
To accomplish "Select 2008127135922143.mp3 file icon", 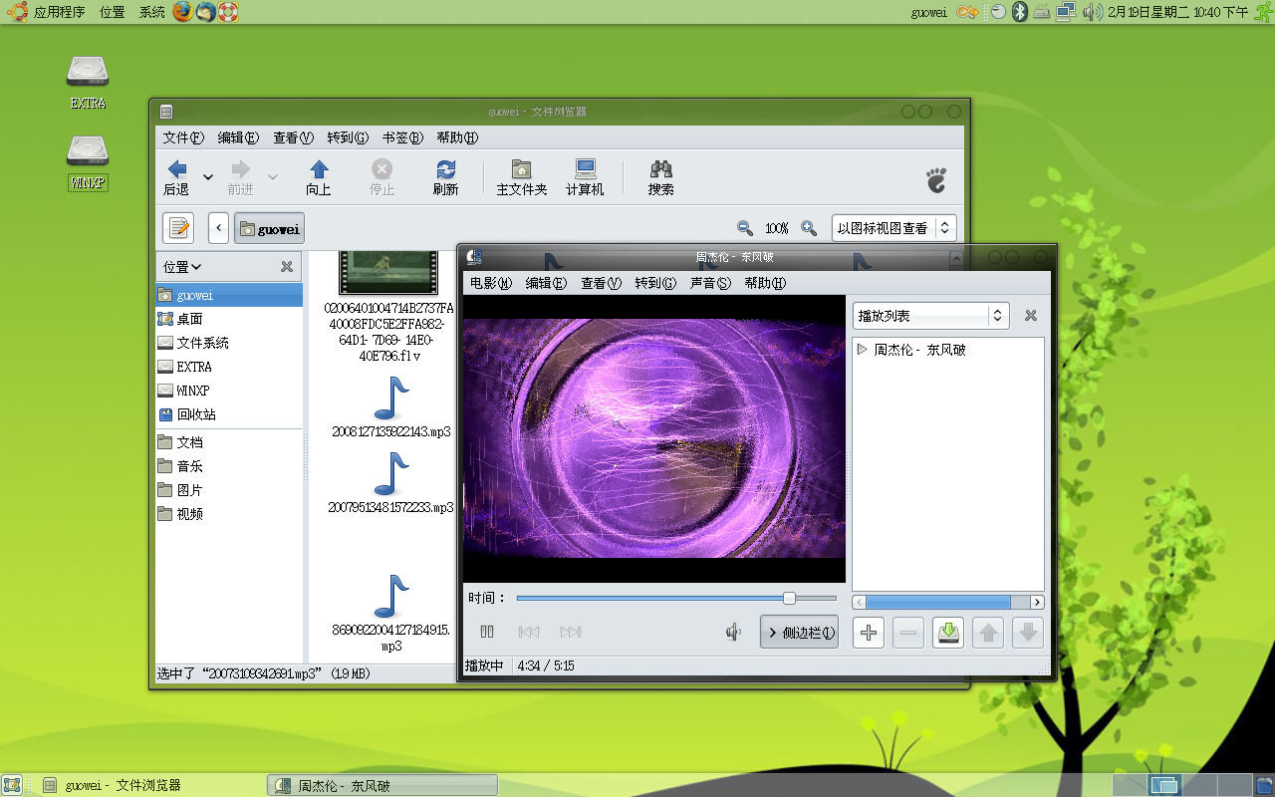I will [391, 398].
